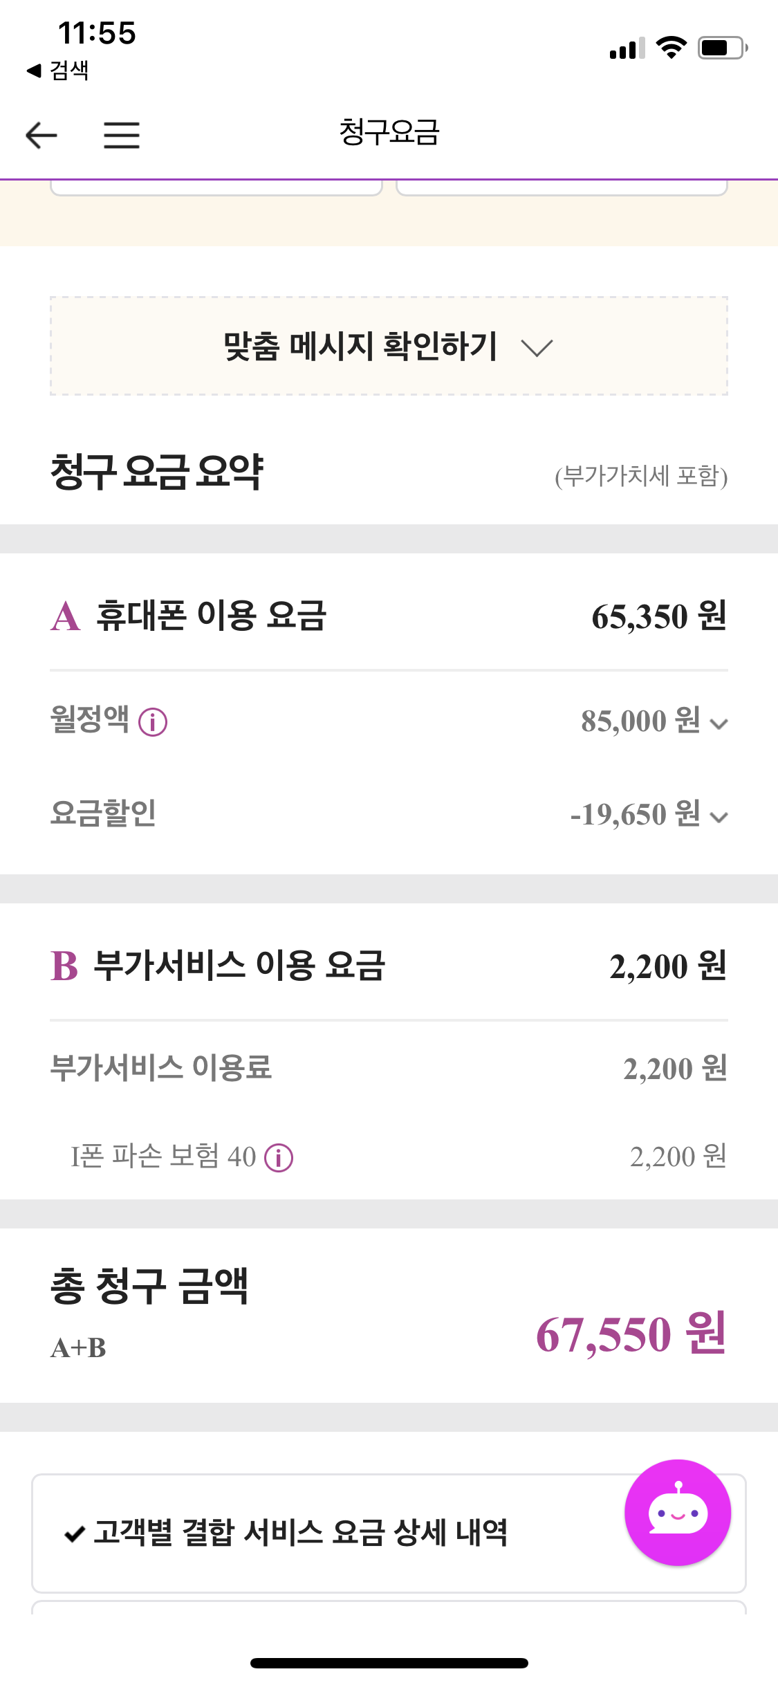Viewport: 778px width, 1685px height.
Task: Tap the battery status icon
Action: pyautogui.click(x=722, y=48)
